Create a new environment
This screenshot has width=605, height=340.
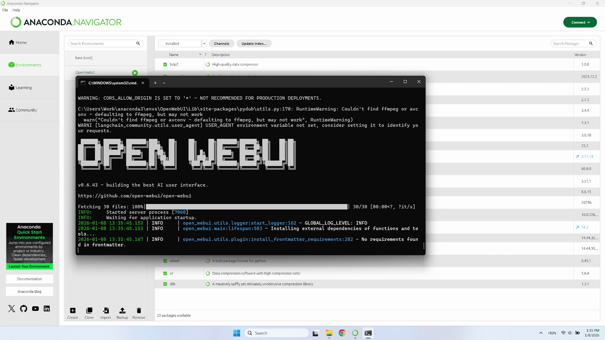click(72, 313)
